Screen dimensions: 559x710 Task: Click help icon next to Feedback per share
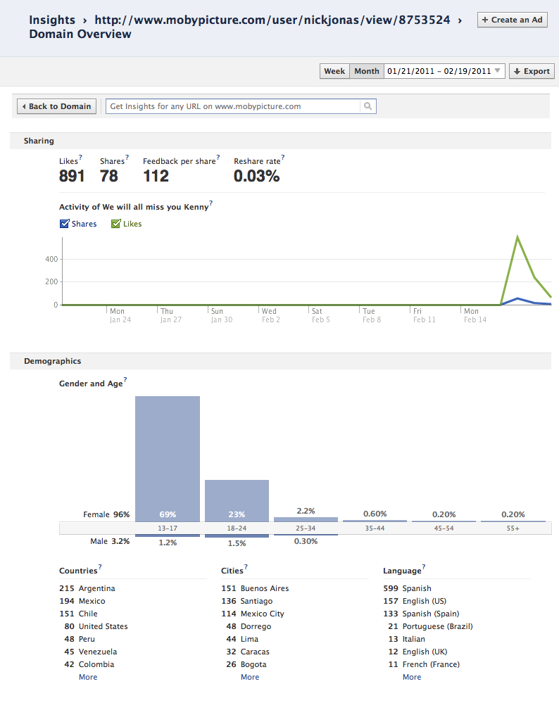click(218, 158)
